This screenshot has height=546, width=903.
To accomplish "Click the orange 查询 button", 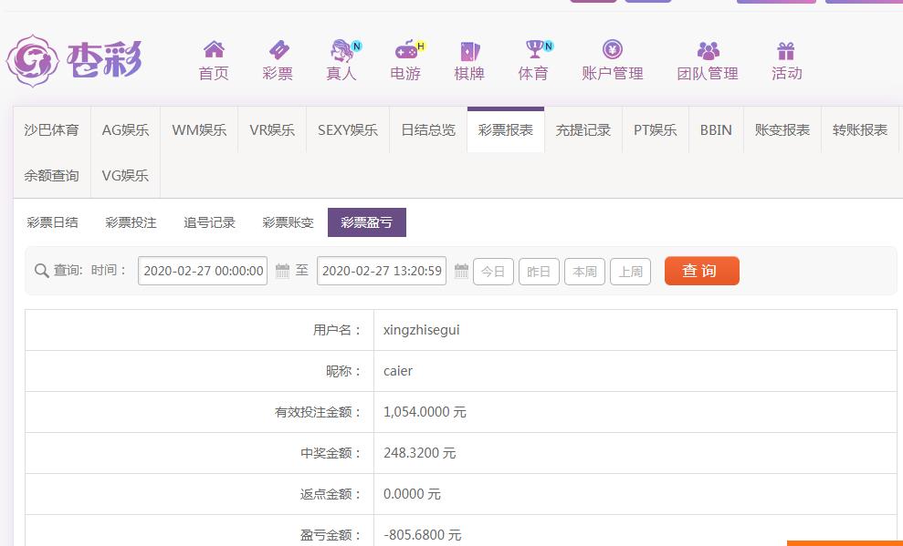I will [701, 271].
